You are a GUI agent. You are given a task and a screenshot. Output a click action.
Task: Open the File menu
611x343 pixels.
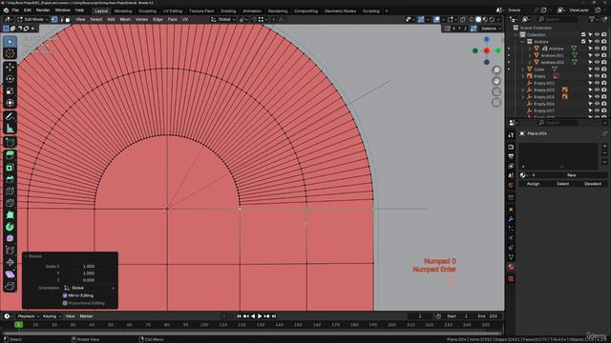tap(15, 10)
